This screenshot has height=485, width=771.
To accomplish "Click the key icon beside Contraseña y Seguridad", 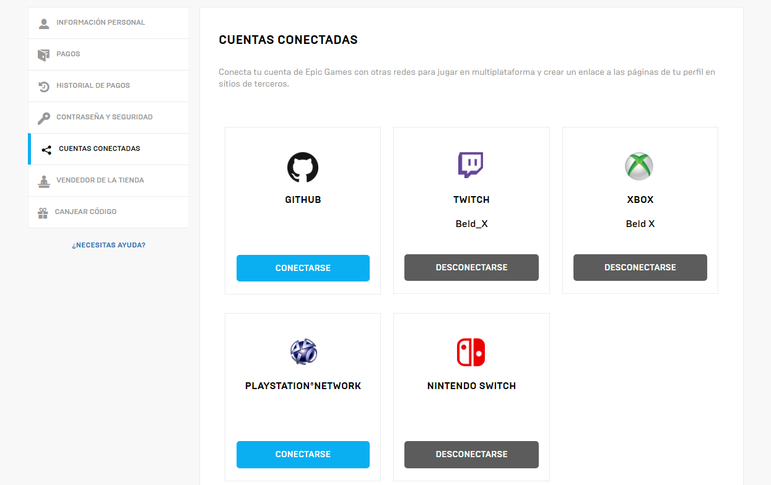I will pos(44,118).
